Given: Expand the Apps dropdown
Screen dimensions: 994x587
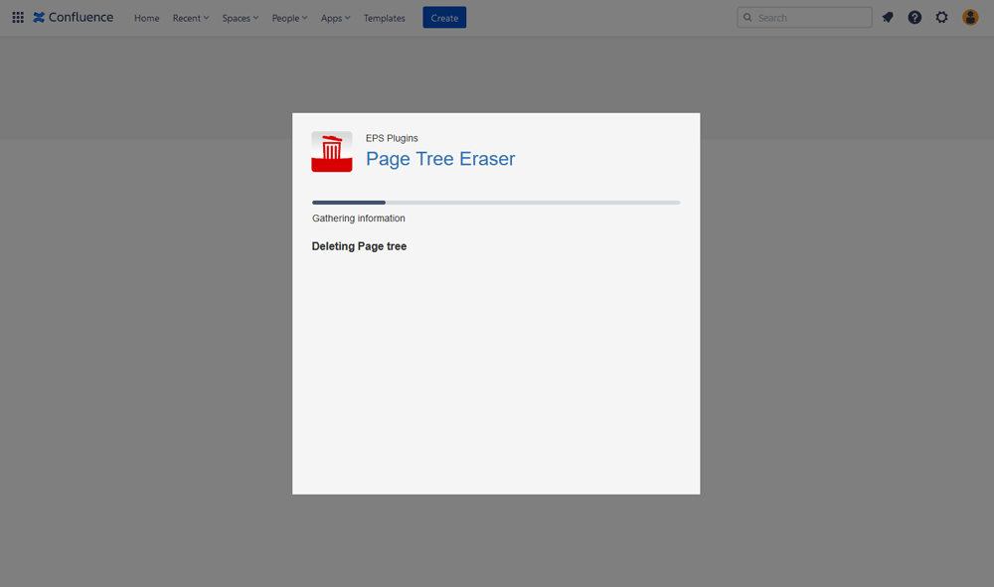Looking at the screenshot, I should coord(335,18).
